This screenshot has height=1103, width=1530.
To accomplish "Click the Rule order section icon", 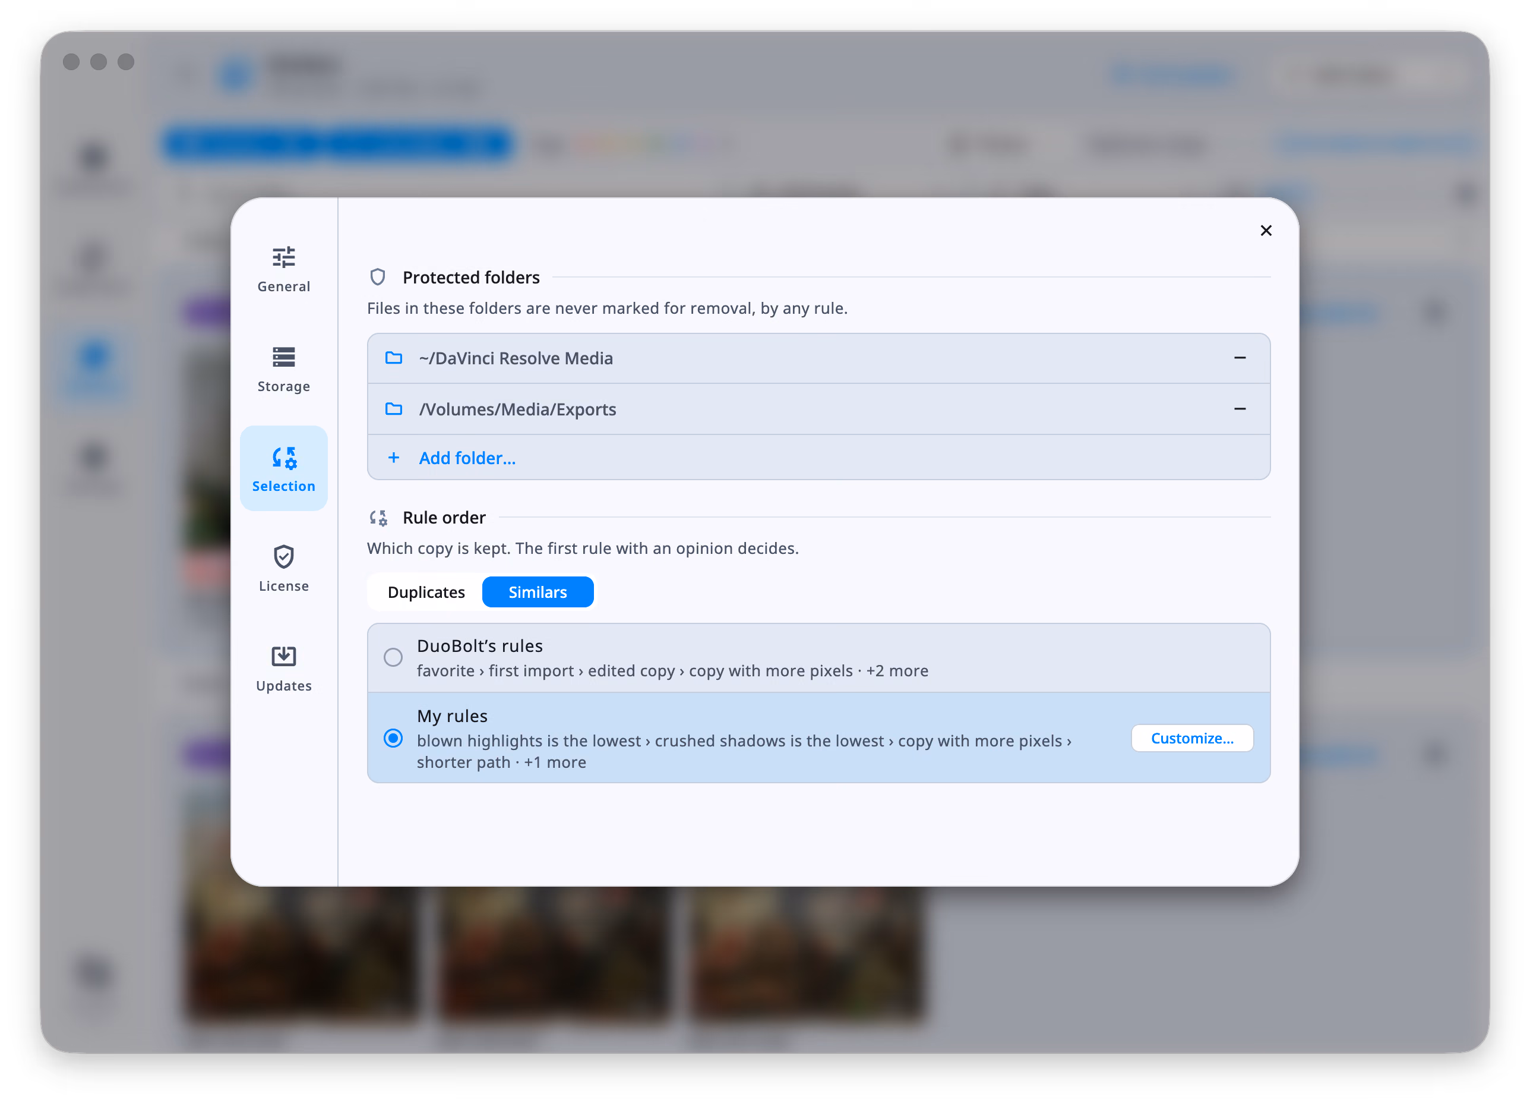I will tap(378, 518).
